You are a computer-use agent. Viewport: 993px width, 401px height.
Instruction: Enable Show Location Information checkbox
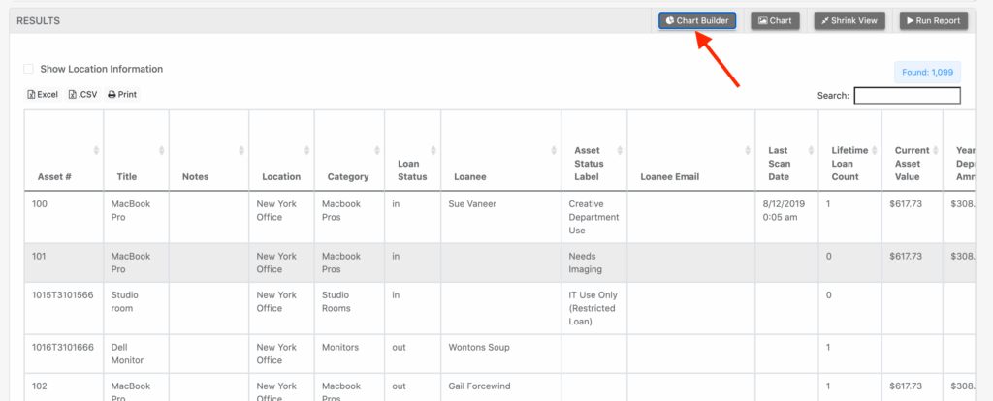pyautogui.click(x=28, y=69)
